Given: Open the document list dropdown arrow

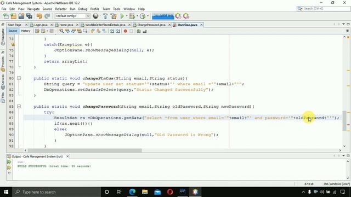Looking at the screenshot, I should click(x=344, y=24).
